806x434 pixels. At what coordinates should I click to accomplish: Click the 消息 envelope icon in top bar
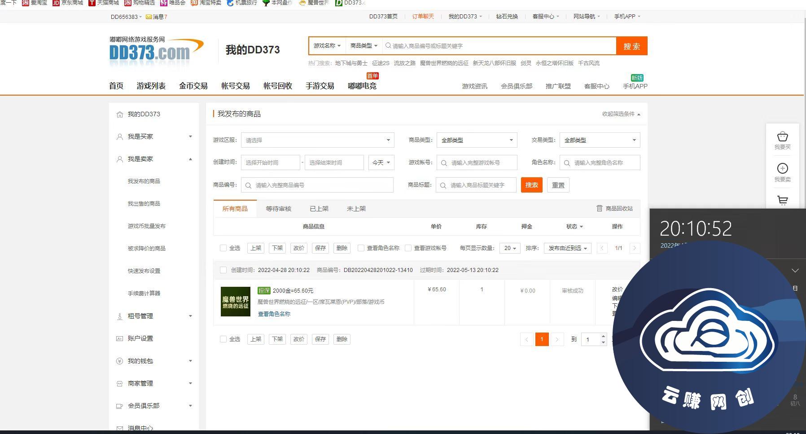click(149, 17)
